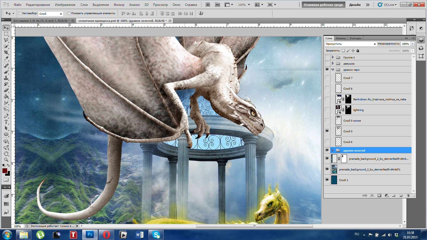Open the zoom level 100% dropdown

coord(244,5)
